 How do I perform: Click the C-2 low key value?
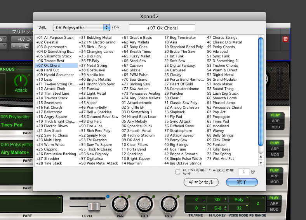218,208
